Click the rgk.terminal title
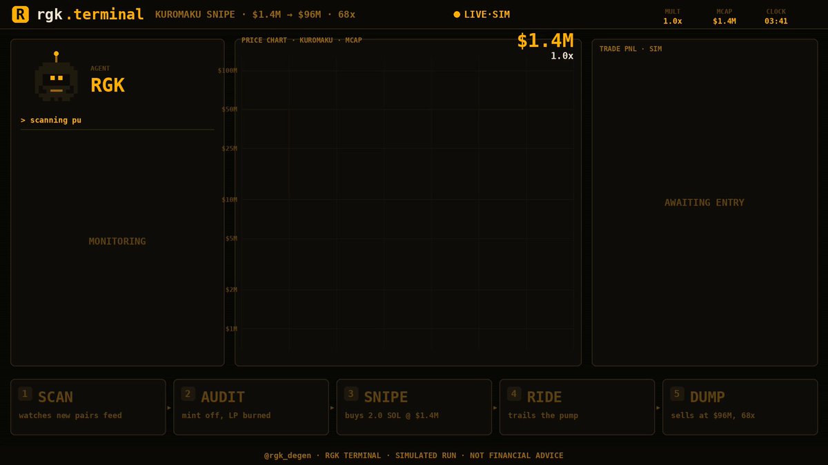This screenshot has width=828, height=465. click(90, 14)
